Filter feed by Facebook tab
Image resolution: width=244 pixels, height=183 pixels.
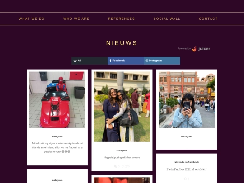[x=126, y=61]
